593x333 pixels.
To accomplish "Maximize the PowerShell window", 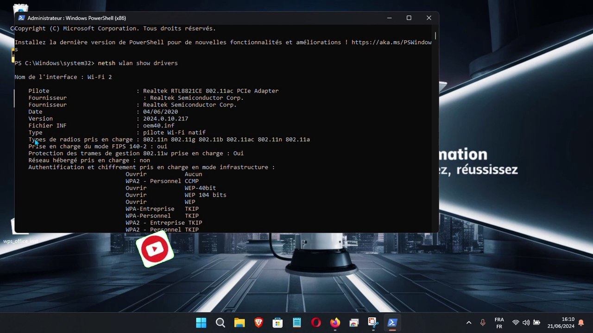I will pos(409,18).
